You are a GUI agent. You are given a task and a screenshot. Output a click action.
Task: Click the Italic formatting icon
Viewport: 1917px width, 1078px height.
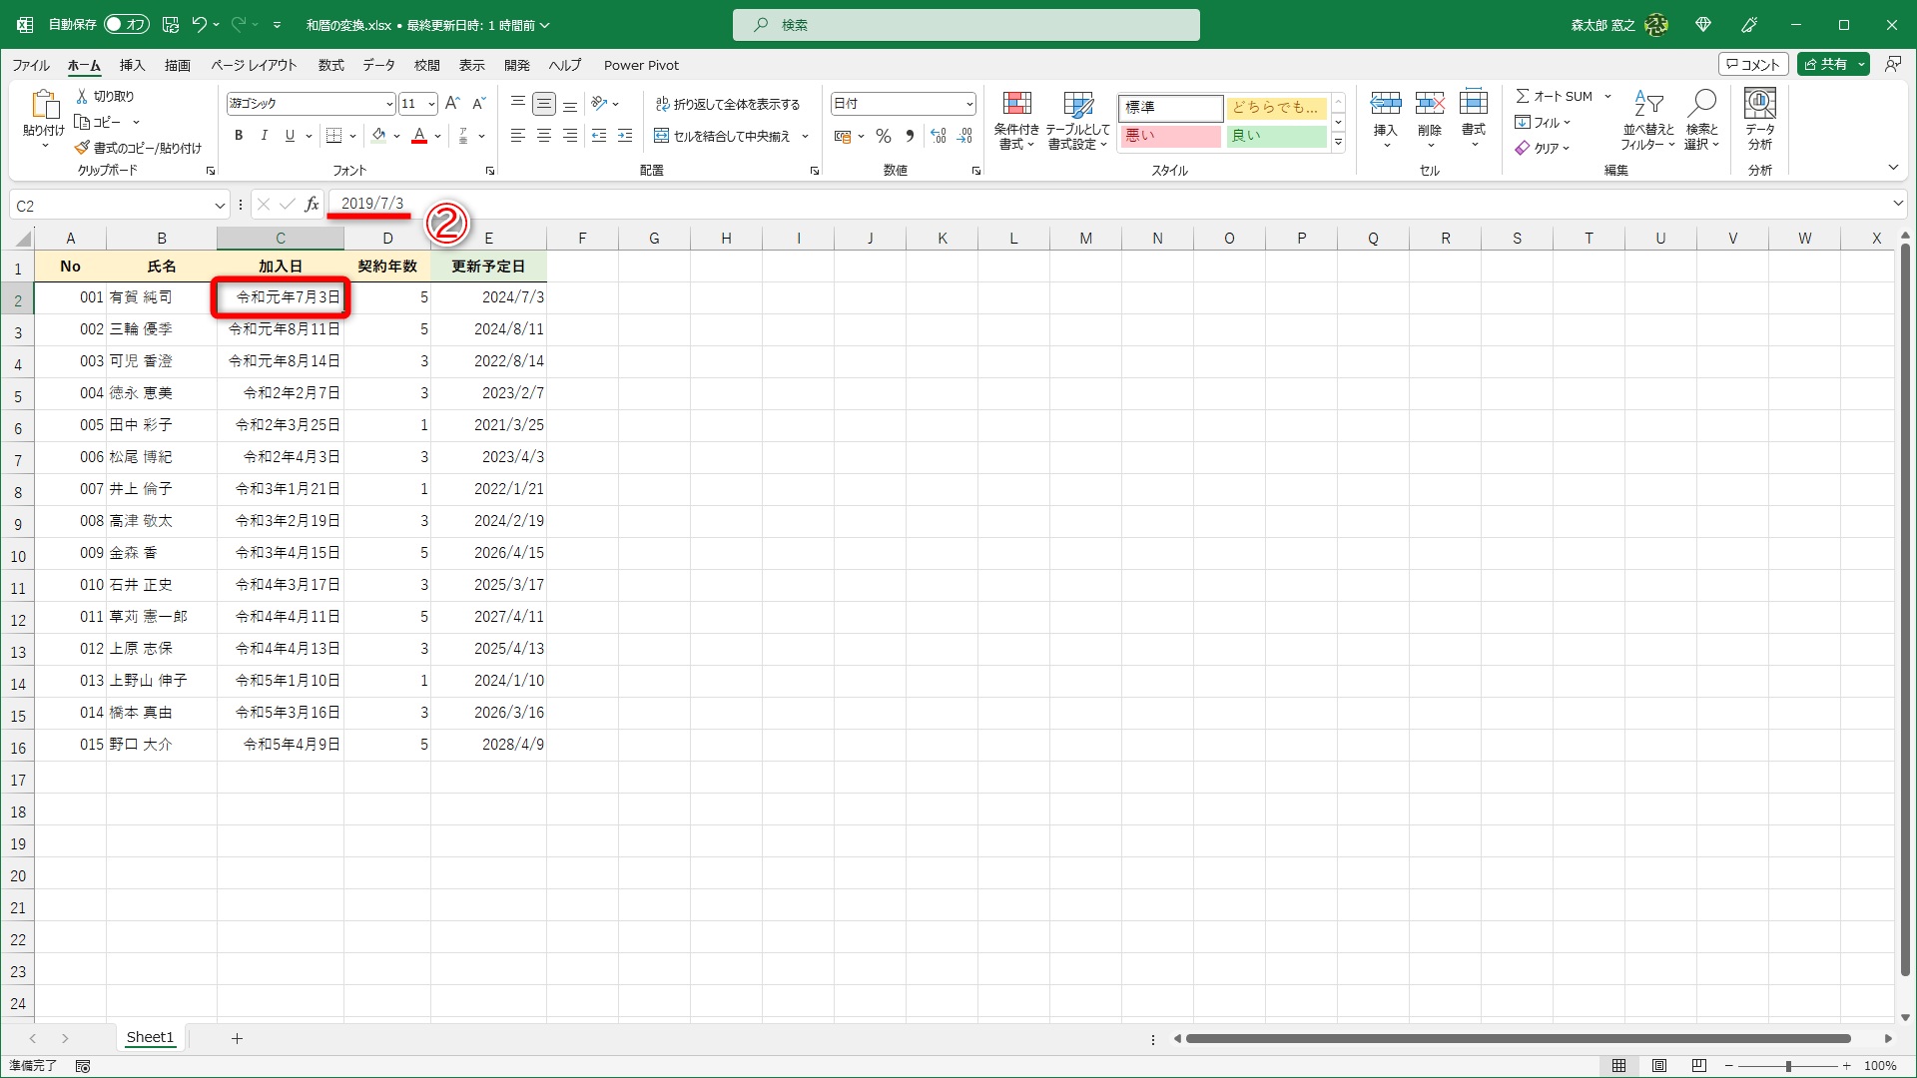point(264,136)
